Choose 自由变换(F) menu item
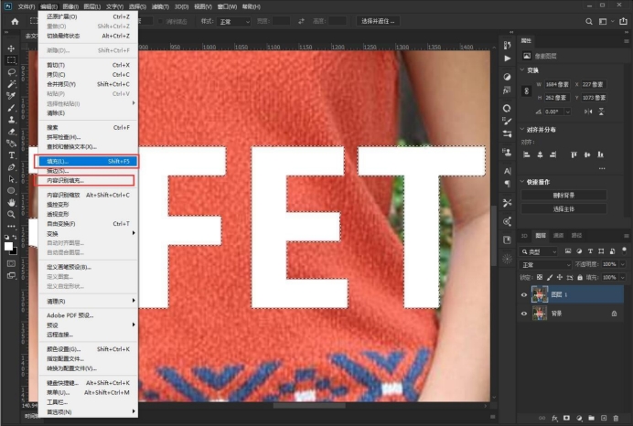 pos(87,223)
